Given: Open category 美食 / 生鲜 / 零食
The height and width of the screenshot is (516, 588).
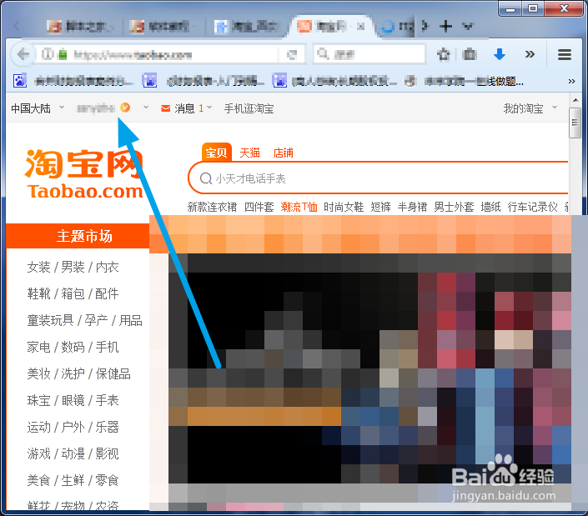Looking at the screenshot, I should 73,480.
